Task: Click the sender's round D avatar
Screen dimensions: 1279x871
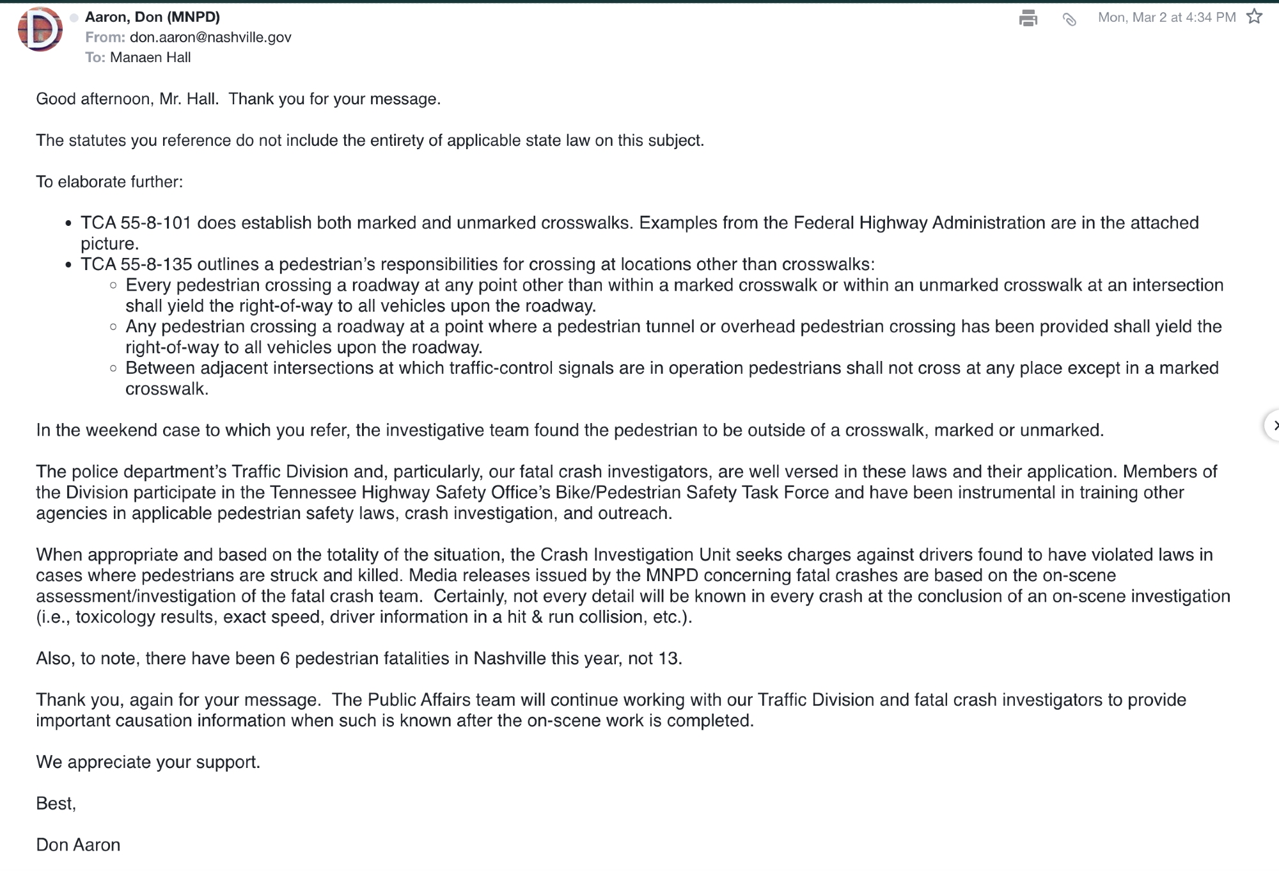Action: (40, 29)
